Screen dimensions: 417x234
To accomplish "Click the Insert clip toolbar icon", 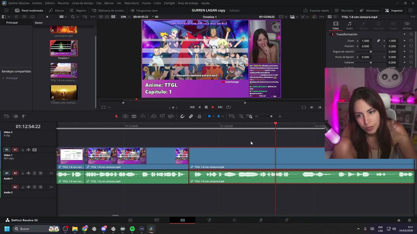I will [x=154, y=116].
